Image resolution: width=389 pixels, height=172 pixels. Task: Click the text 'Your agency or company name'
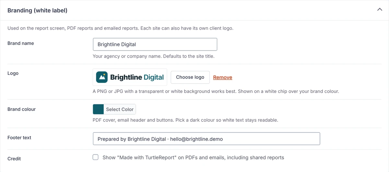[127, 56]
